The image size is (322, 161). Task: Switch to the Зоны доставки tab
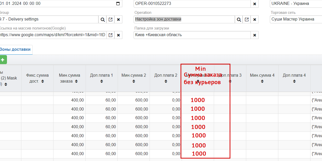point(15,49)
